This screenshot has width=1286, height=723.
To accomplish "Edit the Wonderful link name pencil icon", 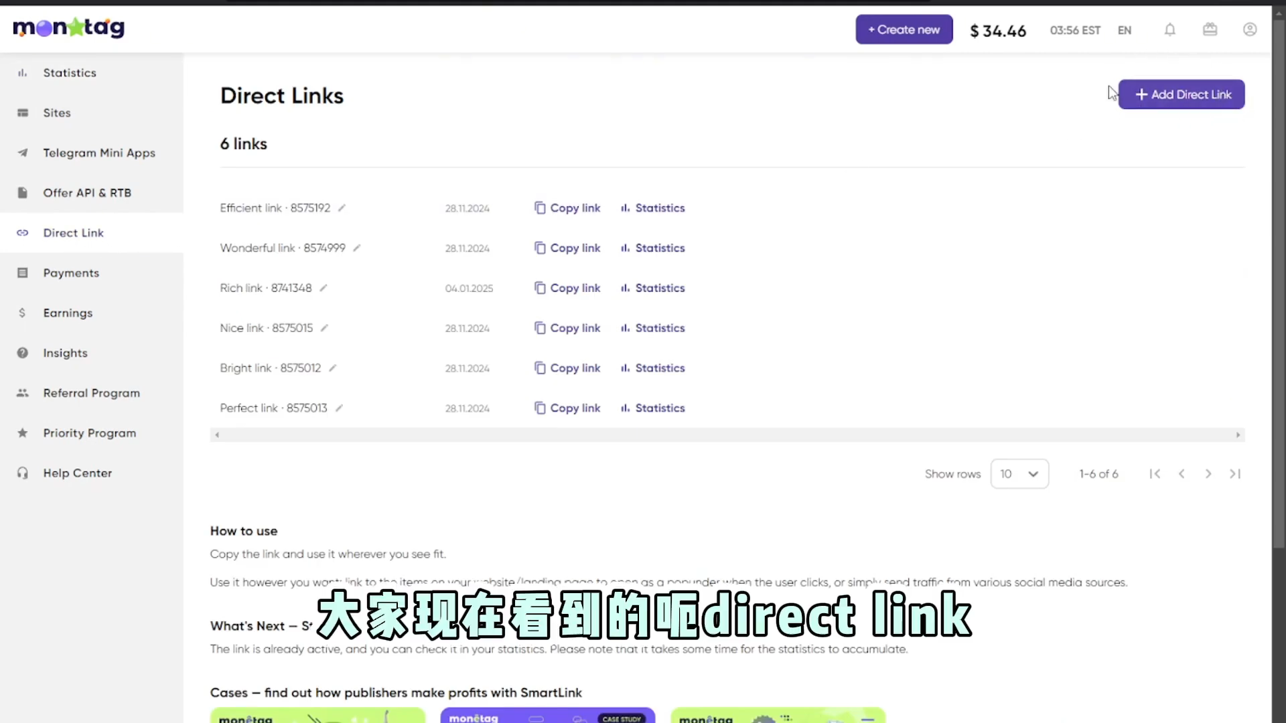I will 357,248.
